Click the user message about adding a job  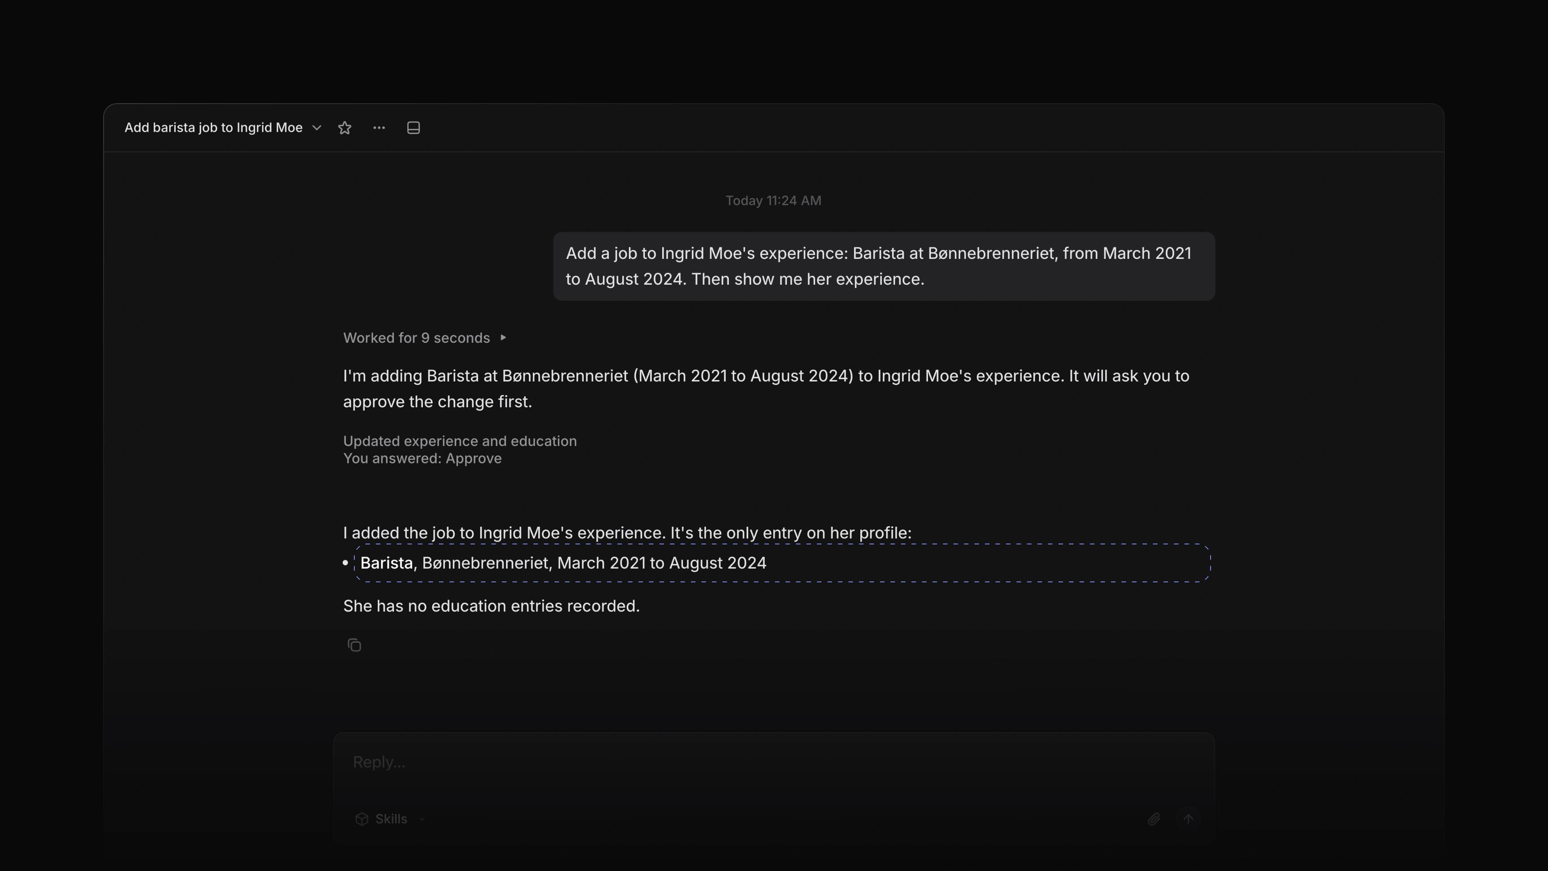point(884,266)
